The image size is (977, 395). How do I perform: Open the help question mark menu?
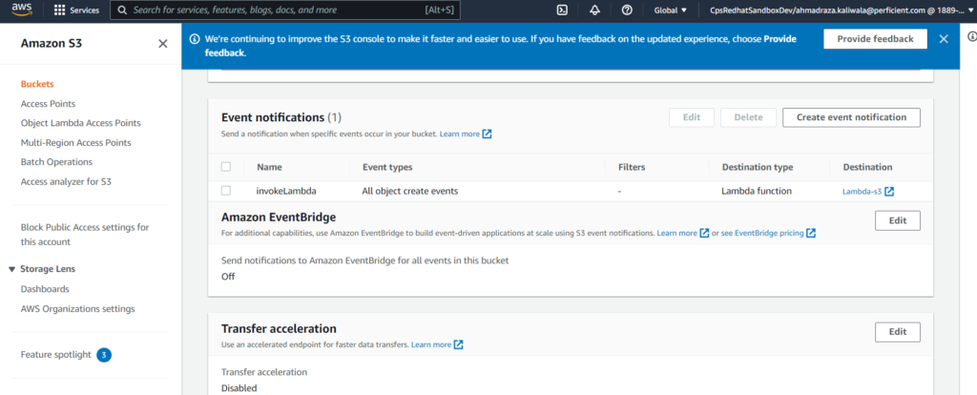(x=628, y=10)
